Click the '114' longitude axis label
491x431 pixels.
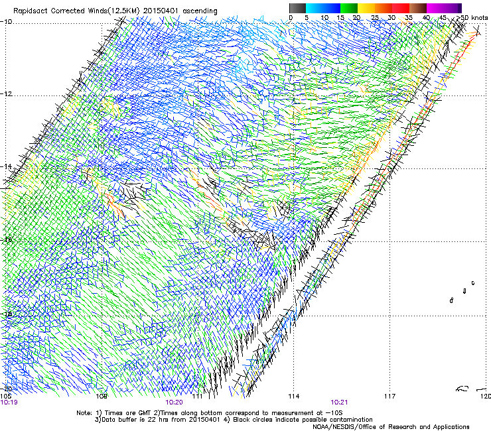(x=293, y=397)
